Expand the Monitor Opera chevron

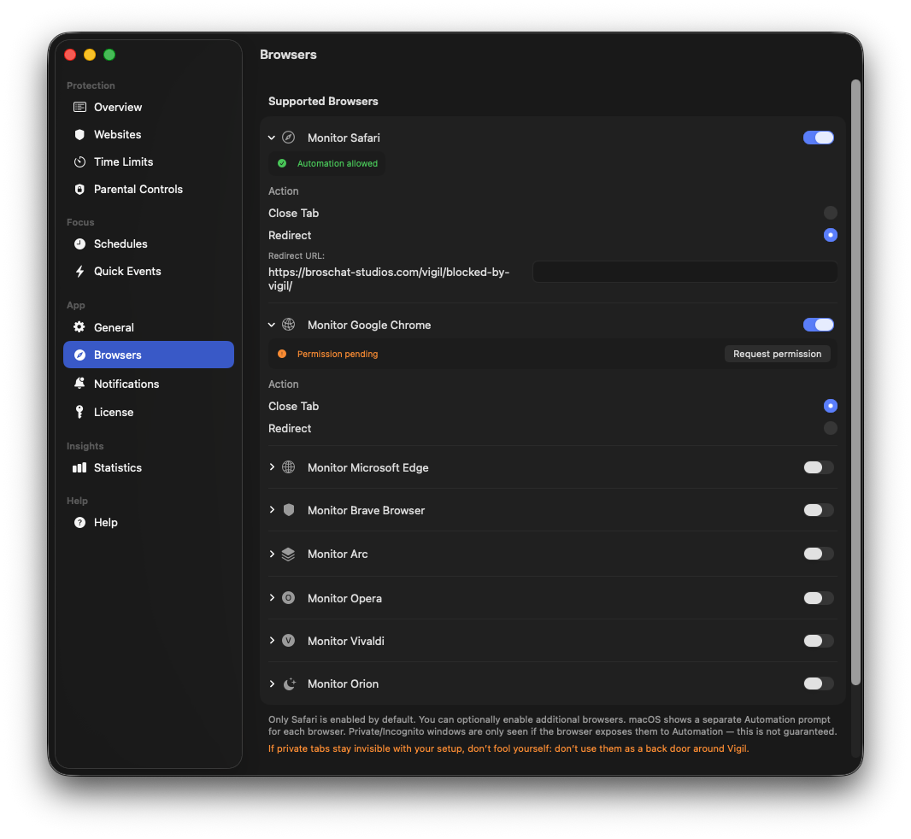pyautogui.click(x=271, y=598)
